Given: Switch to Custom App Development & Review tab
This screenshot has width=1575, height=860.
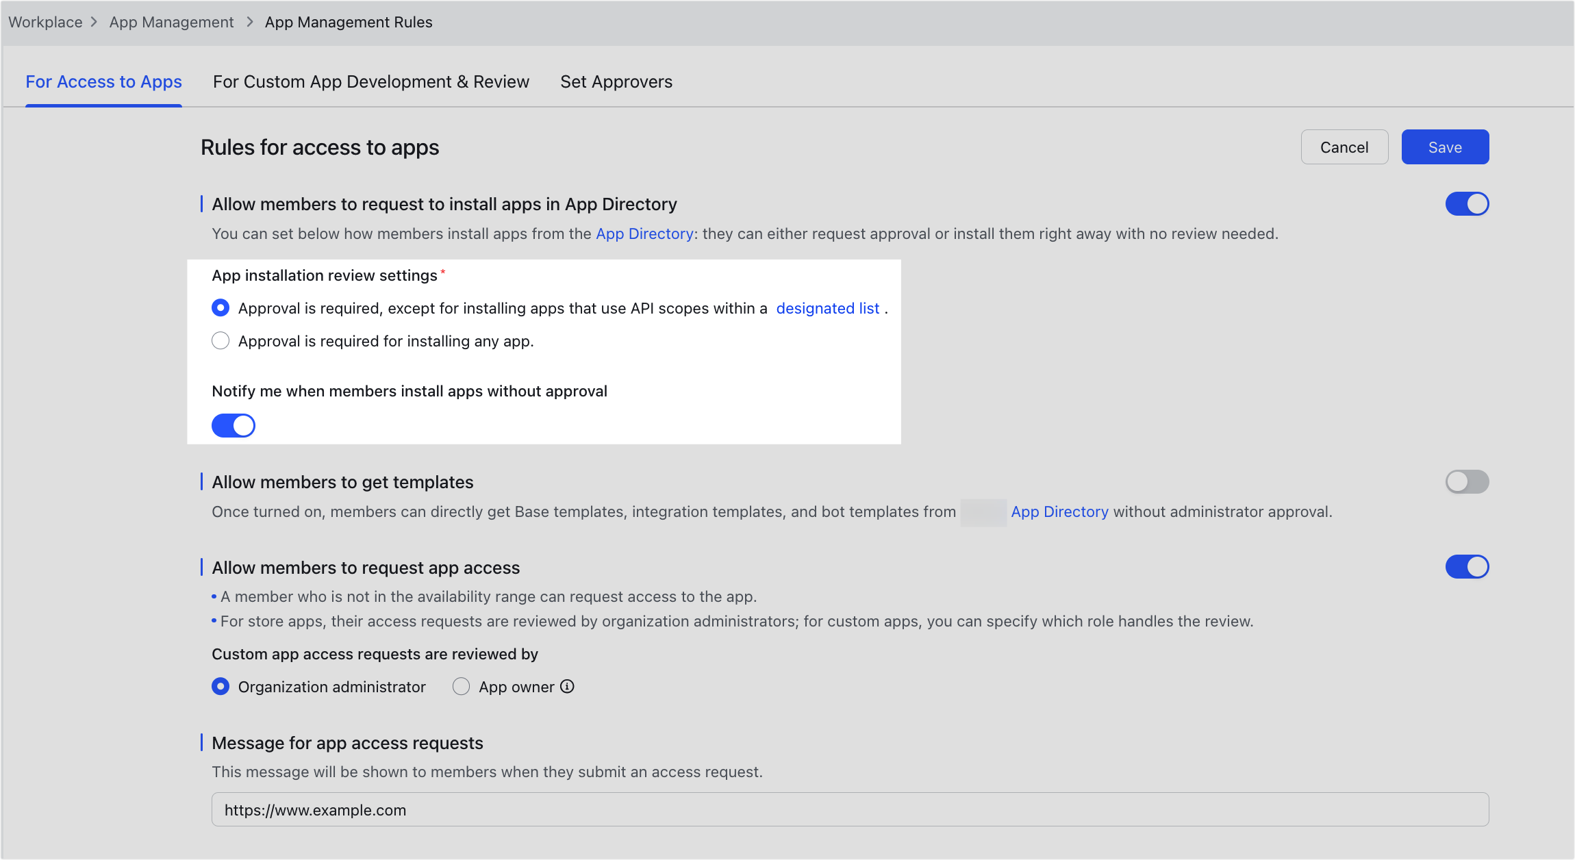Looking at the screenshot, I should coord(370,82).
